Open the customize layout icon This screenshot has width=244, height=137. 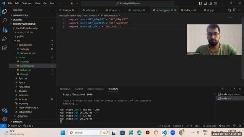pos(215,3)
